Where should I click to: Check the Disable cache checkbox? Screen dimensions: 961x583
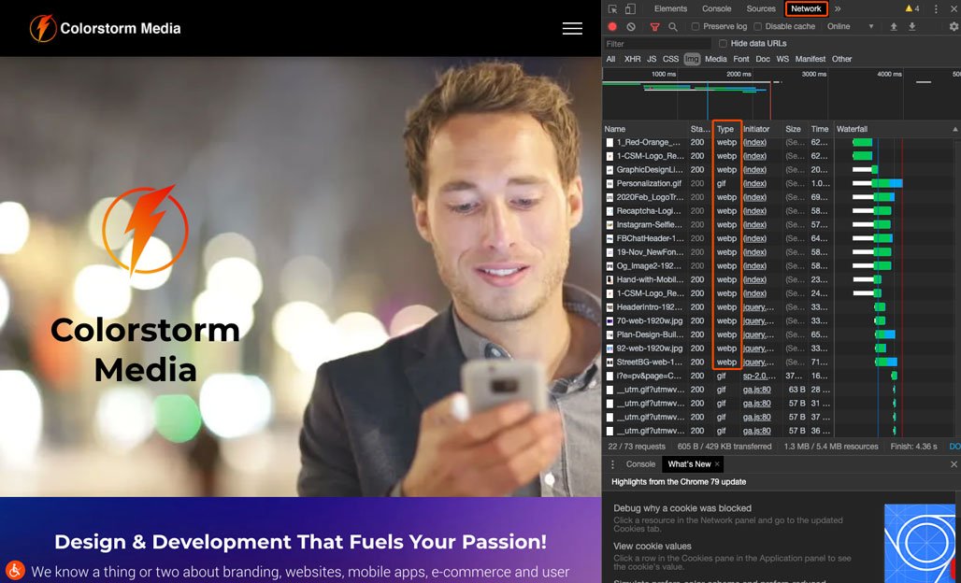coord(757,26)
